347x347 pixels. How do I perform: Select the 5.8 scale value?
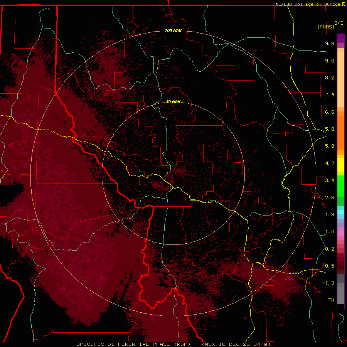point(330,129)
